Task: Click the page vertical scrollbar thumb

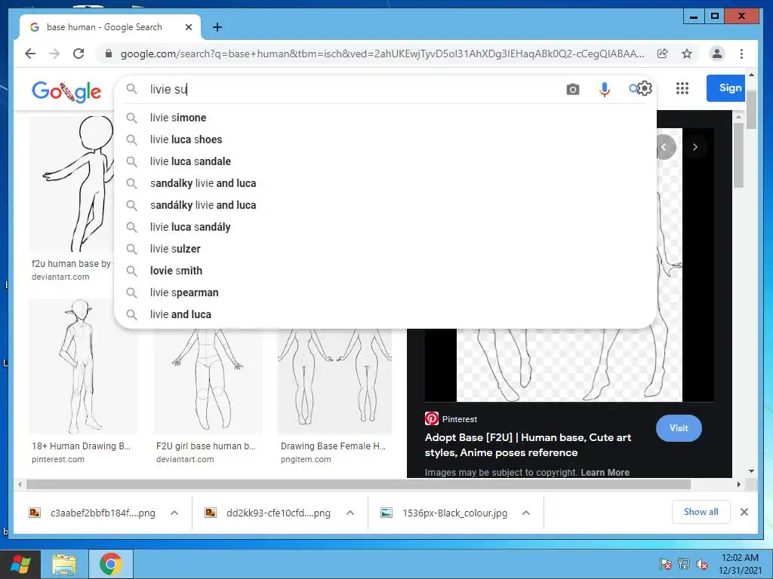Action: click(x=751, y=110)
